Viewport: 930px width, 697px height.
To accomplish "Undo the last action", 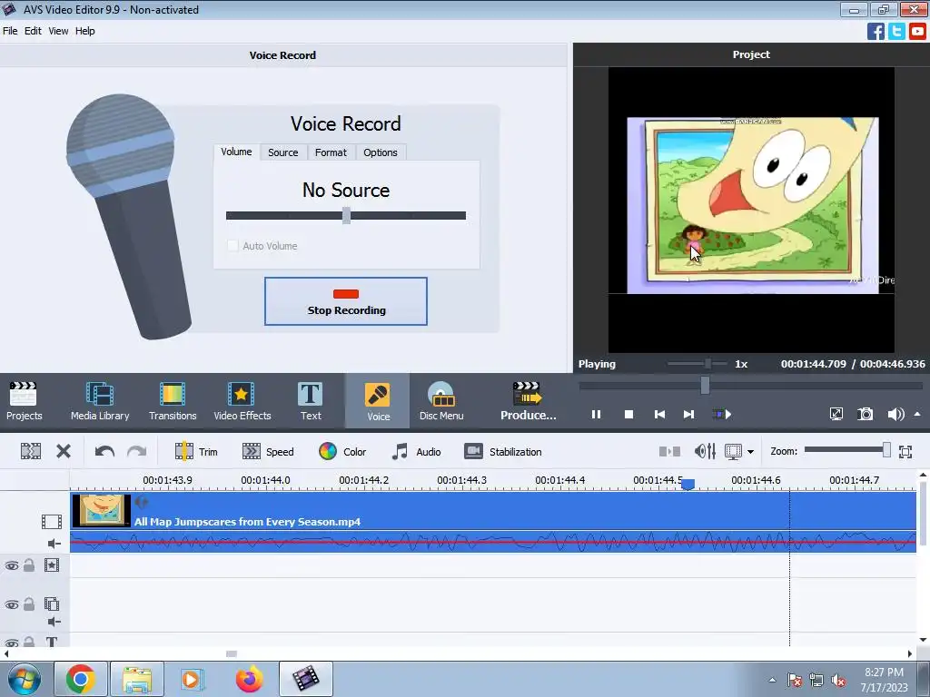I will pos(104,452).
